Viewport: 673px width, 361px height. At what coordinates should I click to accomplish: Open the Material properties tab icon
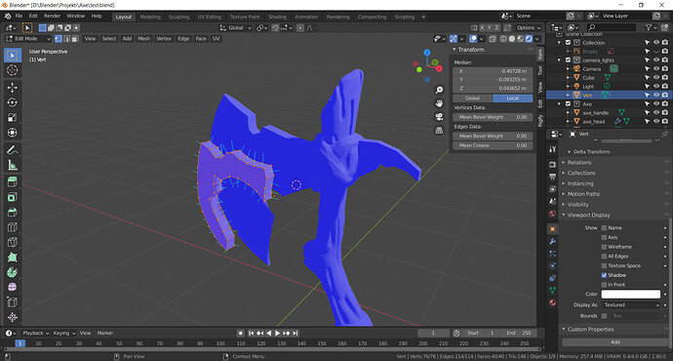pos(552,302)
